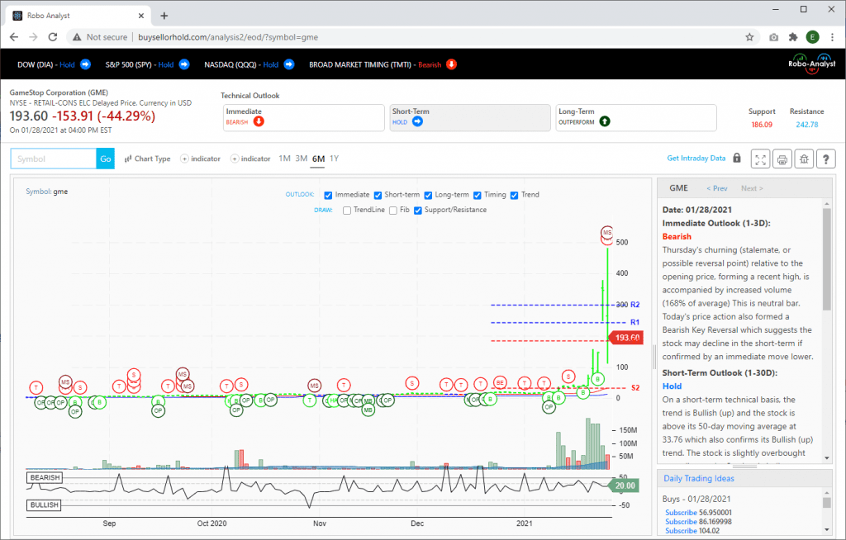Toggle the Timing checkbox

pos(478,196)
